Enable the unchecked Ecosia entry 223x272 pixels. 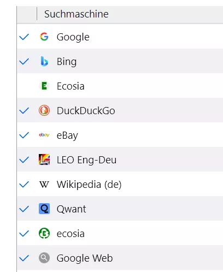coord(24,86)
